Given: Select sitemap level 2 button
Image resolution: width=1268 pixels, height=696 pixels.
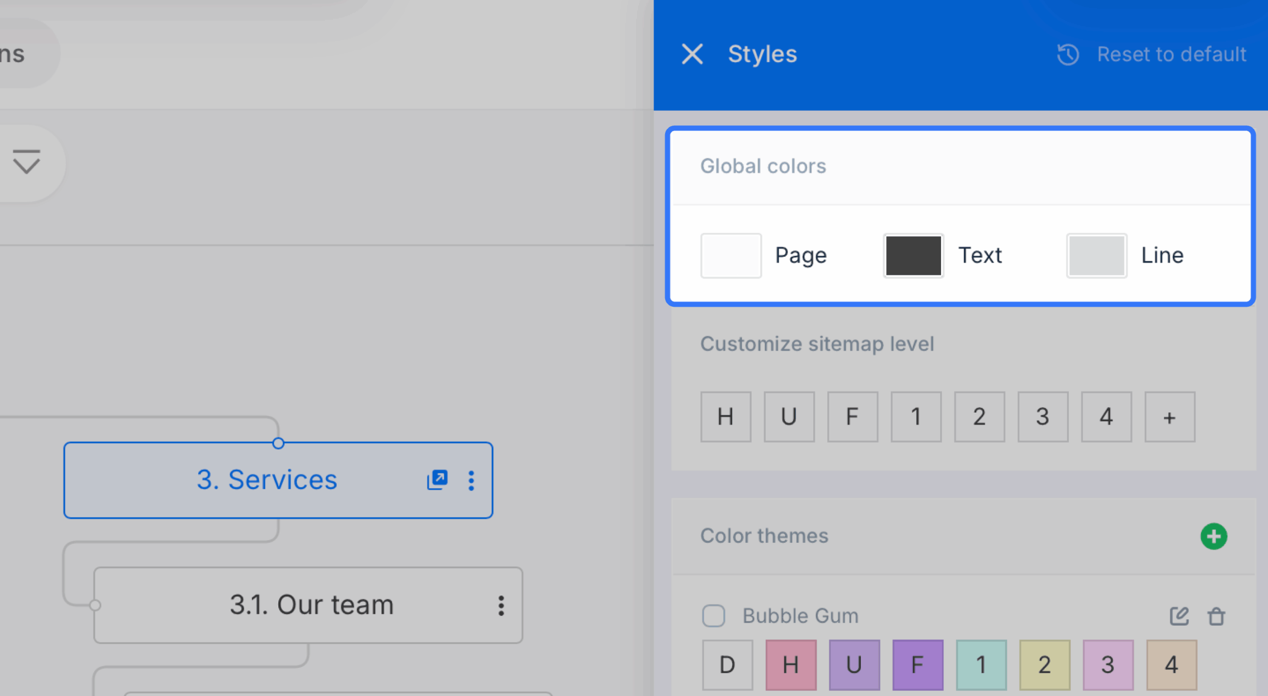Looking at the screenshot, I should 979,417.
